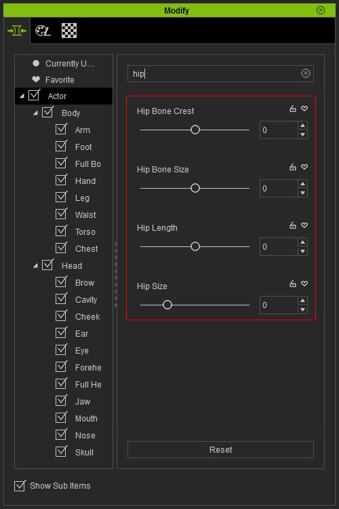
Task: Increase Hip Bone Size value with up arrow
Action: (302, 184)
